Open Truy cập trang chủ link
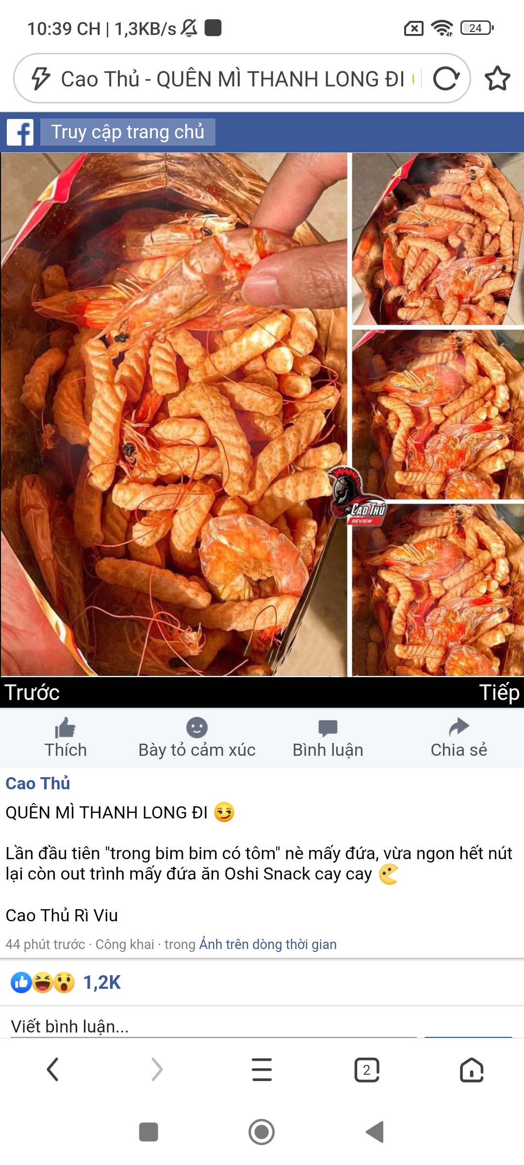Image resolution: width=524 pixels, height=1165 pixels. (128, 132)
